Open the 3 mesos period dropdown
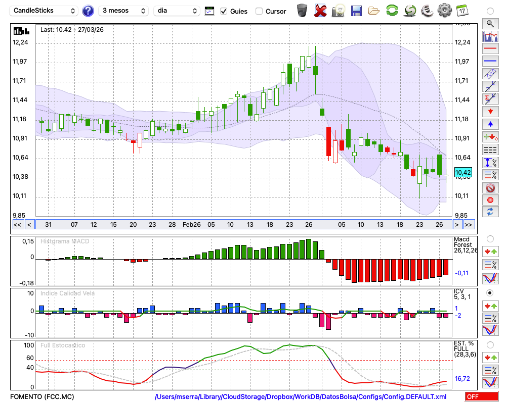Image resolution: width=506 pixels, height=404 pixels. click(123, 11)
